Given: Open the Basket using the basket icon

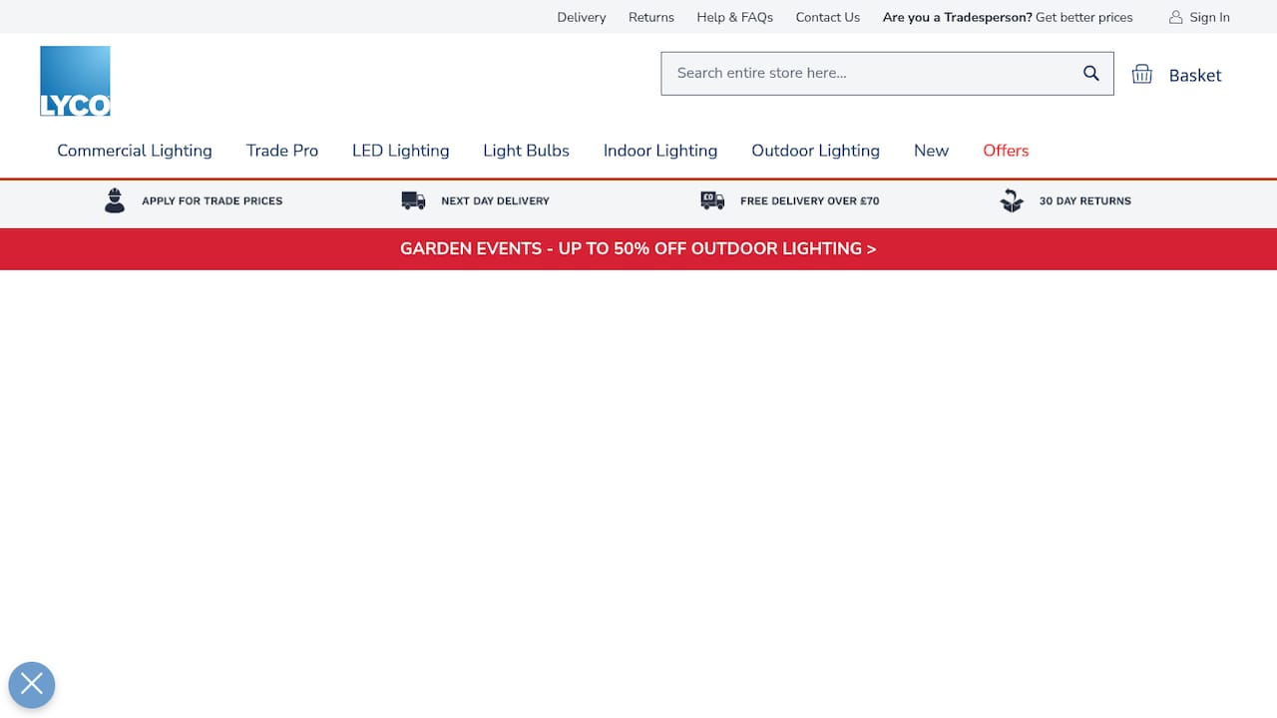Looking at the screenshot, I should 1142,73.
